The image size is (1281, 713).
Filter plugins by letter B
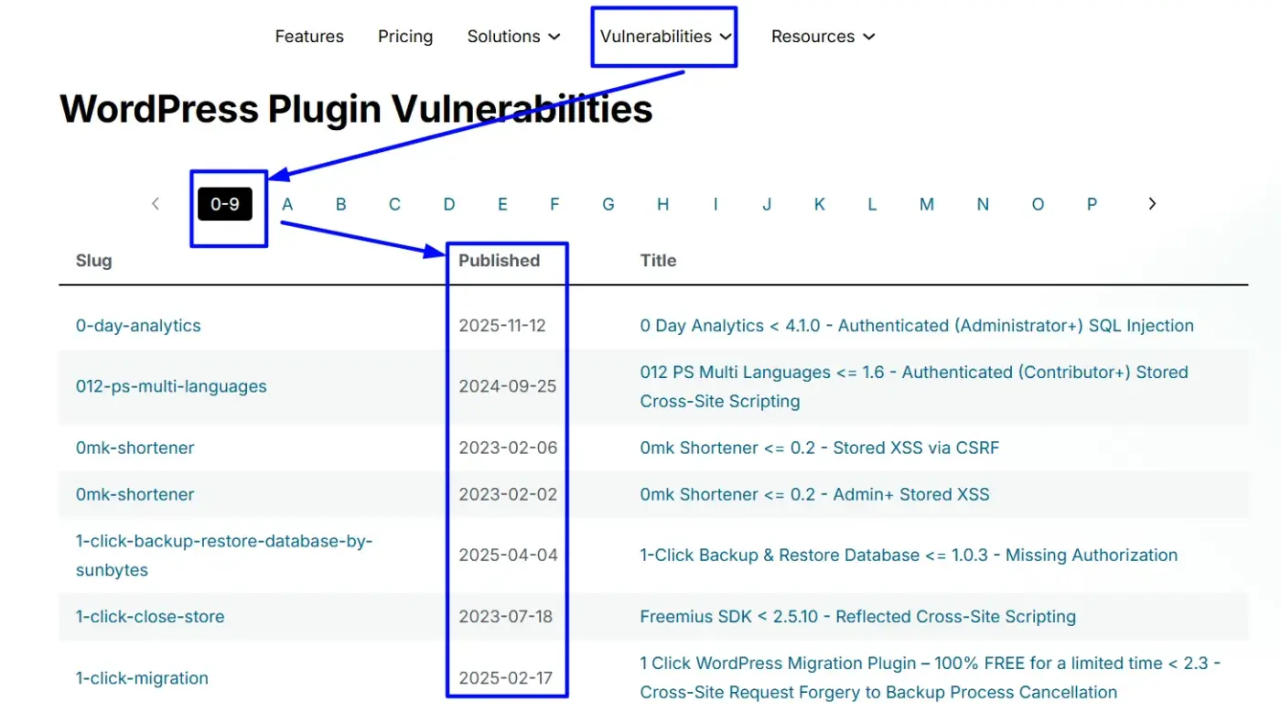point(340,204)
